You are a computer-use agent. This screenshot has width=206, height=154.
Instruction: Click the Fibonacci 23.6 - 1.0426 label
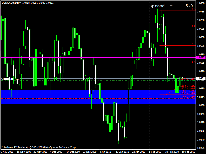[189, 93]
